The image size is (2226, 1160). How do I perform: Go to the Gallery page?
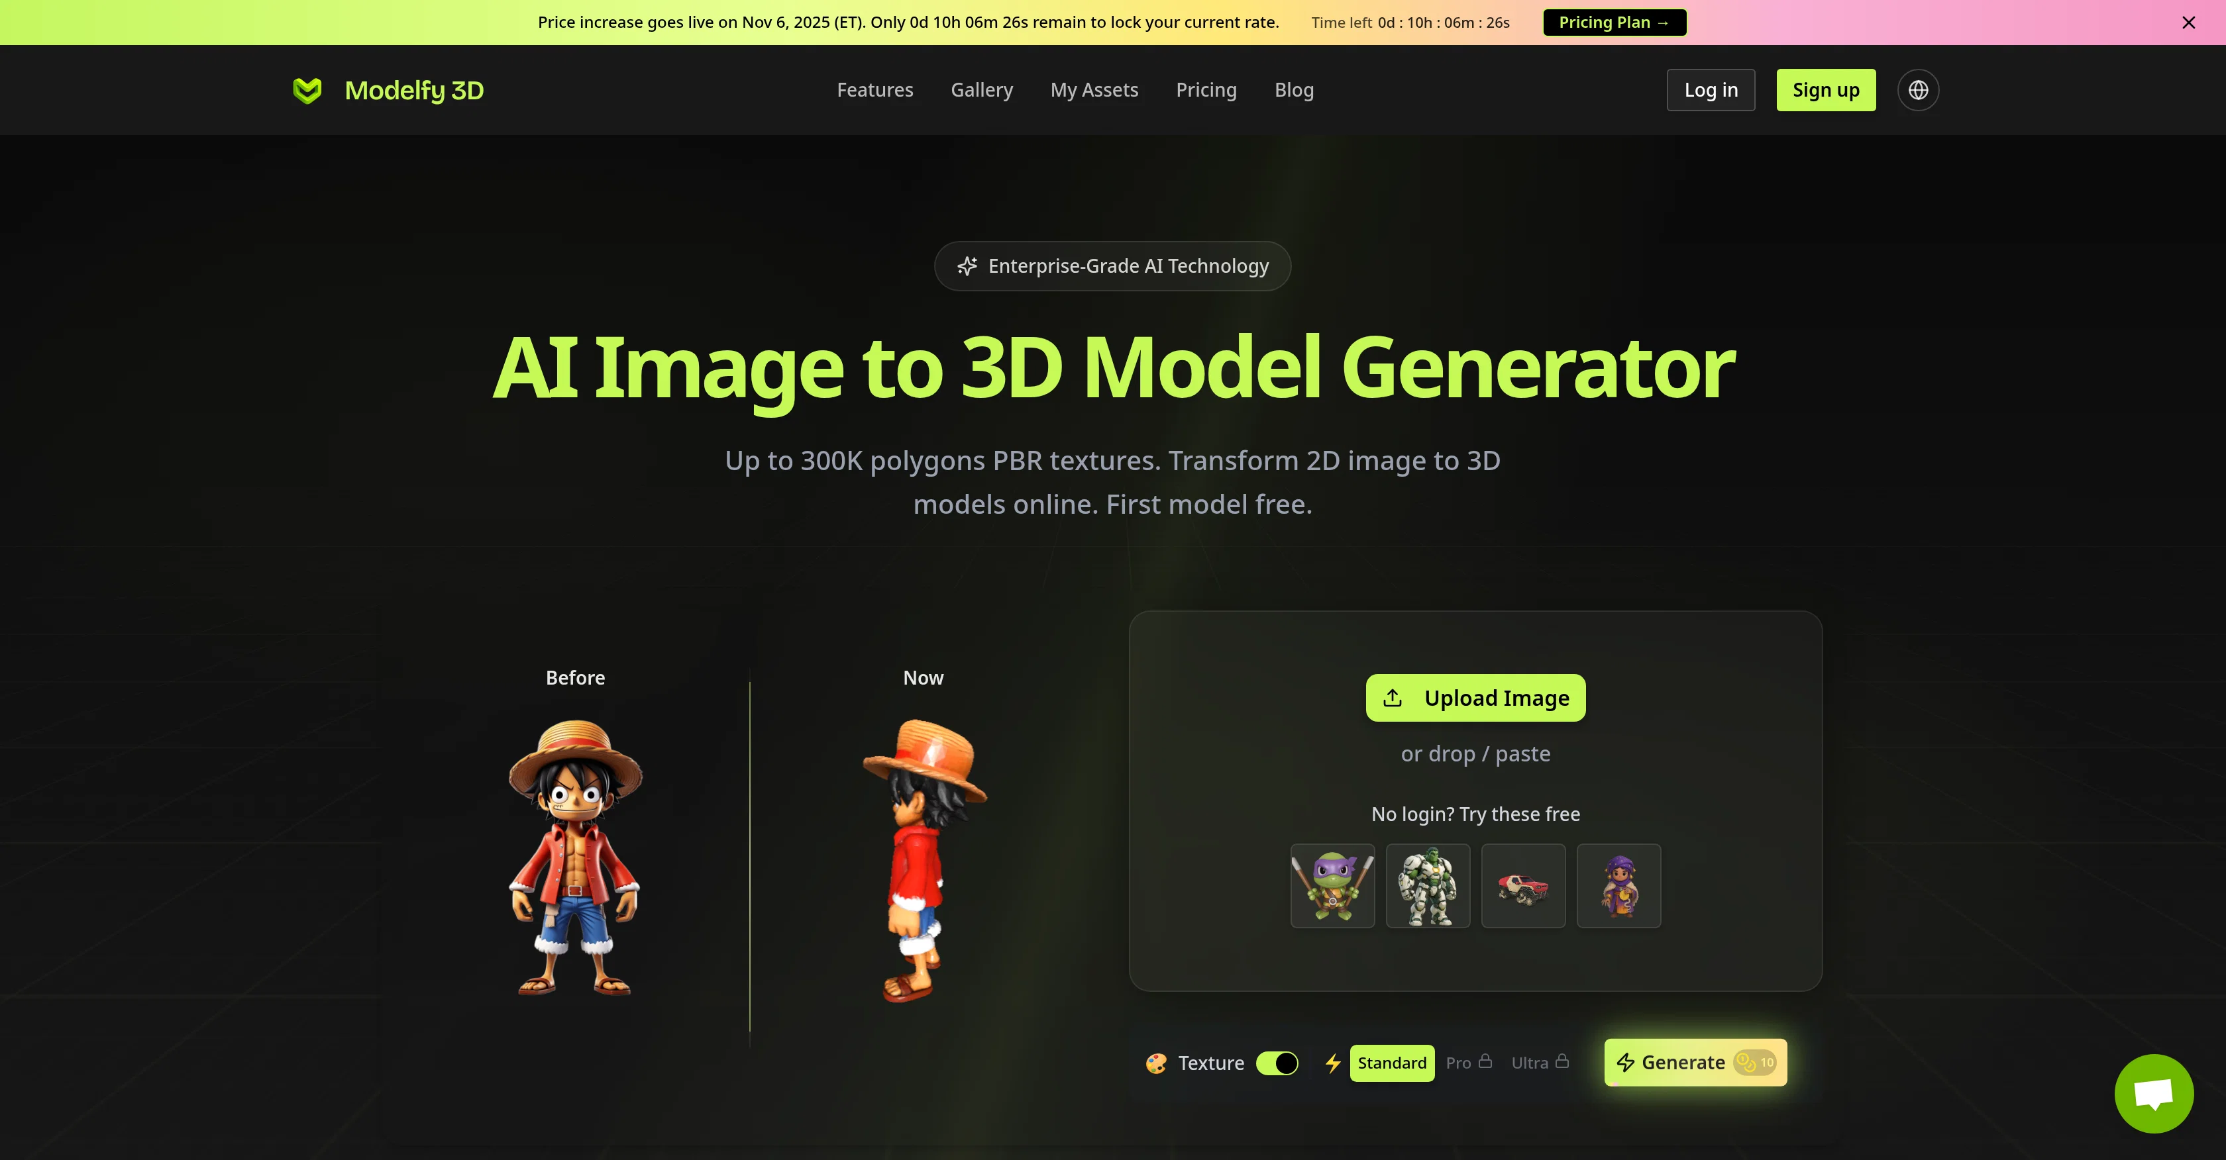pos(982,90)
